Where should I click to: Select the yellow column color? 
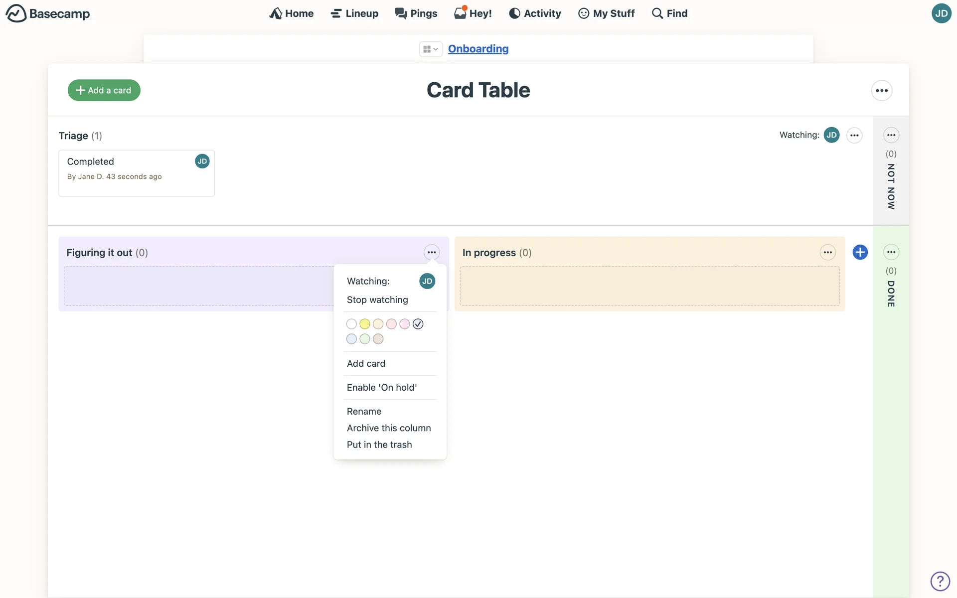[365, 324]
